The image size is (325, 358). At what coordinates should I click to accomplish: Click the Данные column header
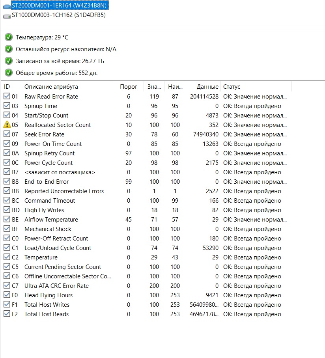(207, 87)
